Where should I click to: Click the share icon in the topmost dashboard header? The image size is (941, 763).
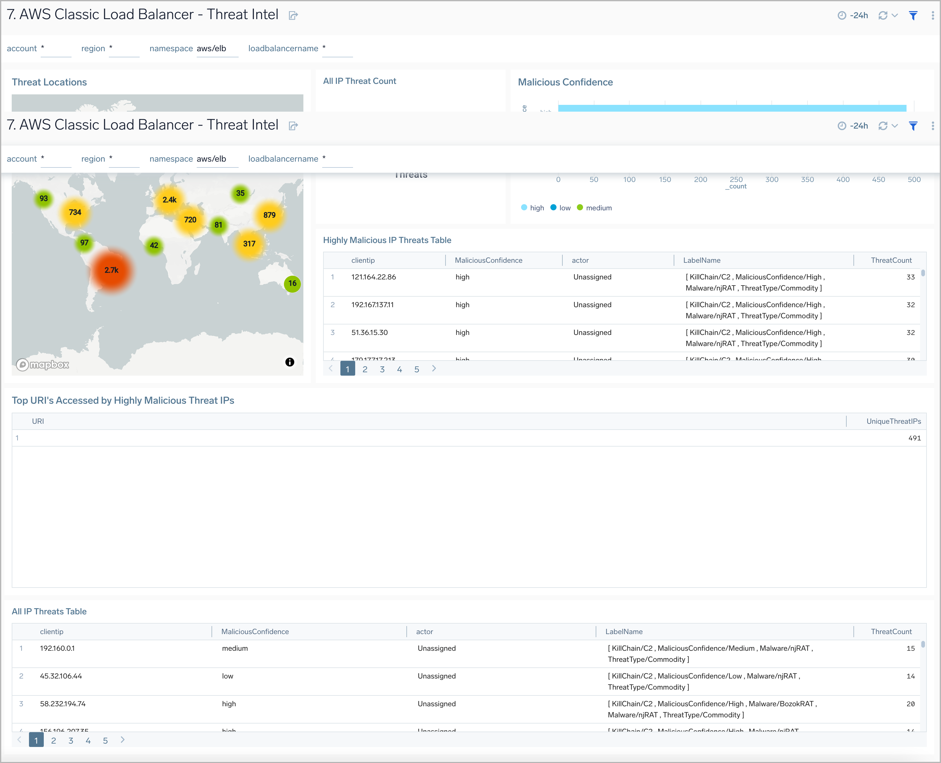[x=293, y=16]
